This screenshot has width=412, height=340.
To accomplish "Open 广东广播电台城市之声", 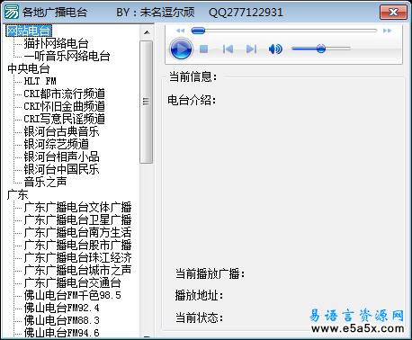I will point(77,270).
